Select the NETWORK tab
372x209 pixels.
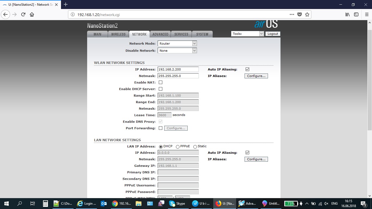pyautogui.click(x=139, y=34)
